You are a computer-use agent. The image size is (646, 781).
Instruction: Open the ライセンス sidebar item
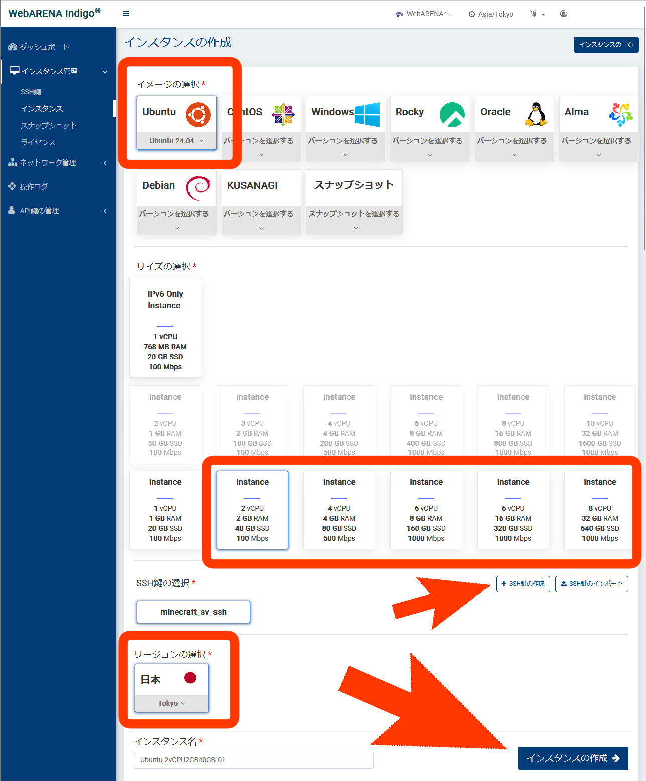(38, 142)
